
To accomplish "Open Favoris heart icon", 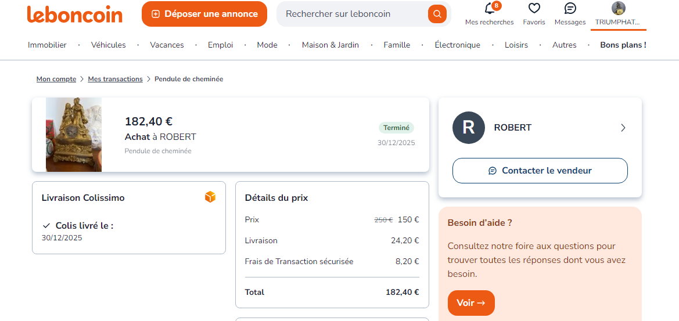I will 534,9.
